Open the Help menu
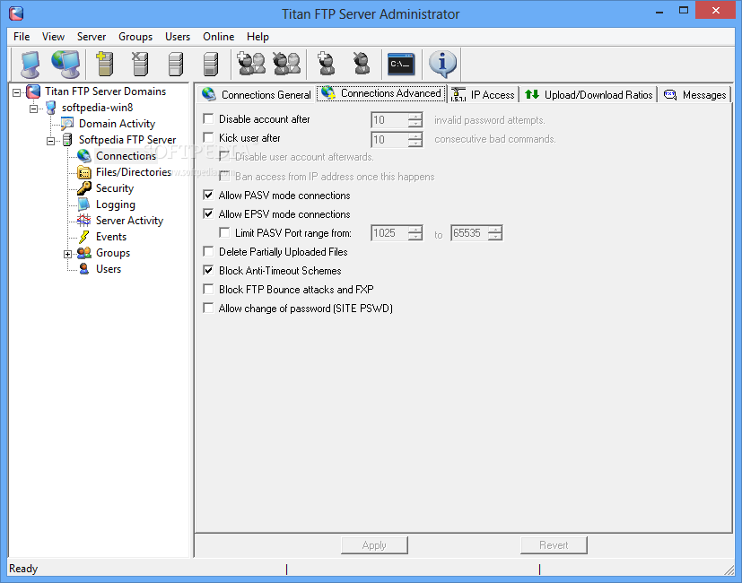 tap(258, 37)
